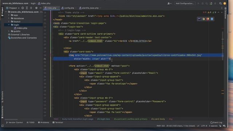233x131 pixels.
Task: Open the Problems tool window
Action: [44, 123]
